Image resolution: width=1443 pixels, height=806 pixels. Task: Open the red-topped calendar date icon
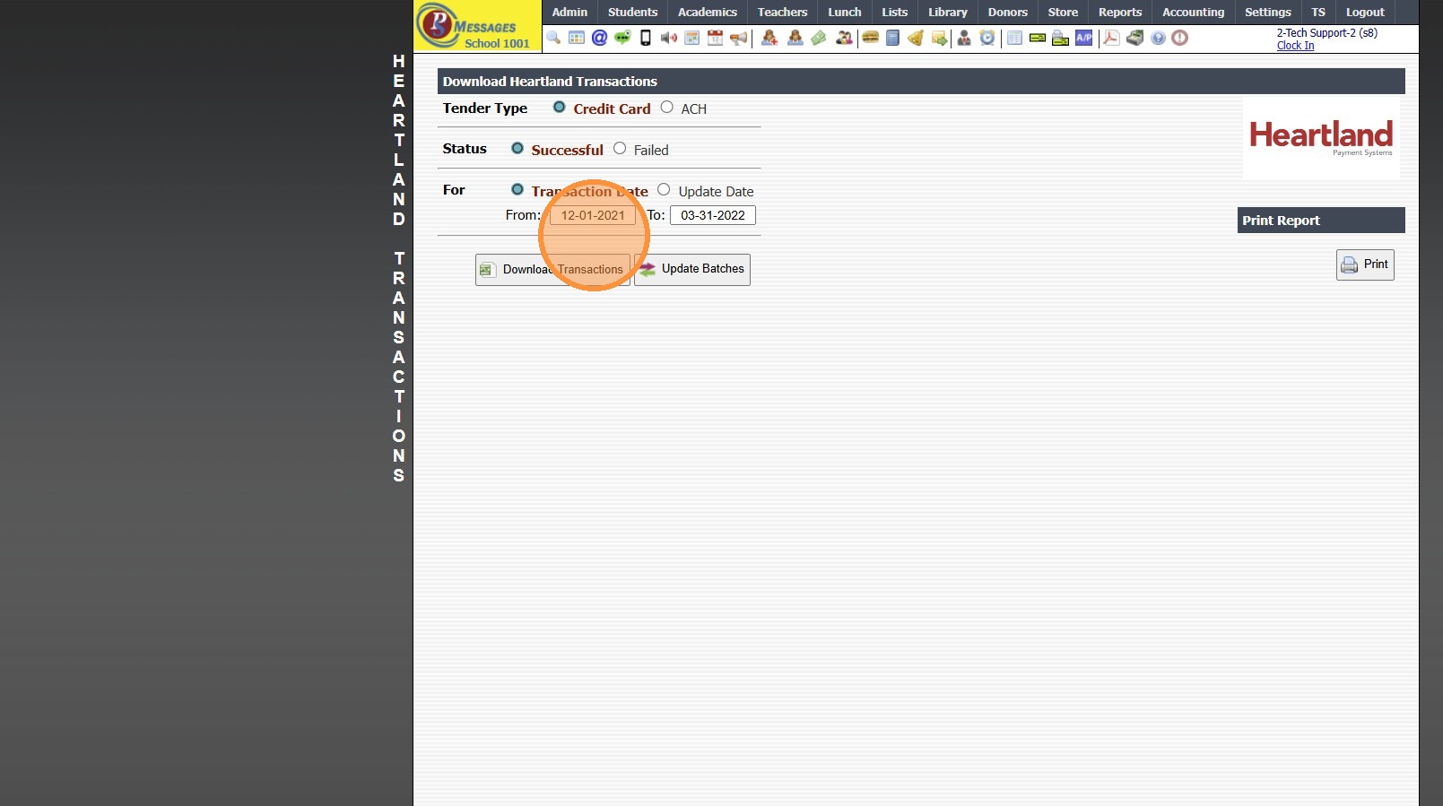715,38
